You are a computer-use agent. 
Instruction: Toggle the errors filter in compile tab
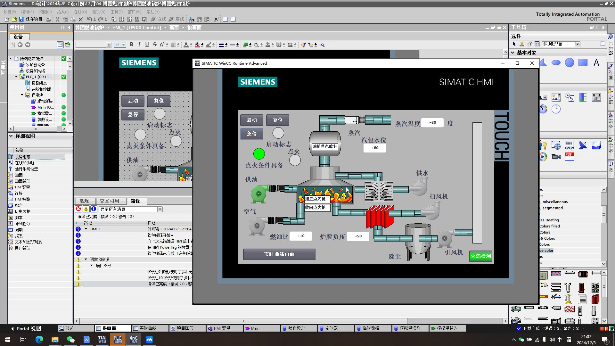78,209
